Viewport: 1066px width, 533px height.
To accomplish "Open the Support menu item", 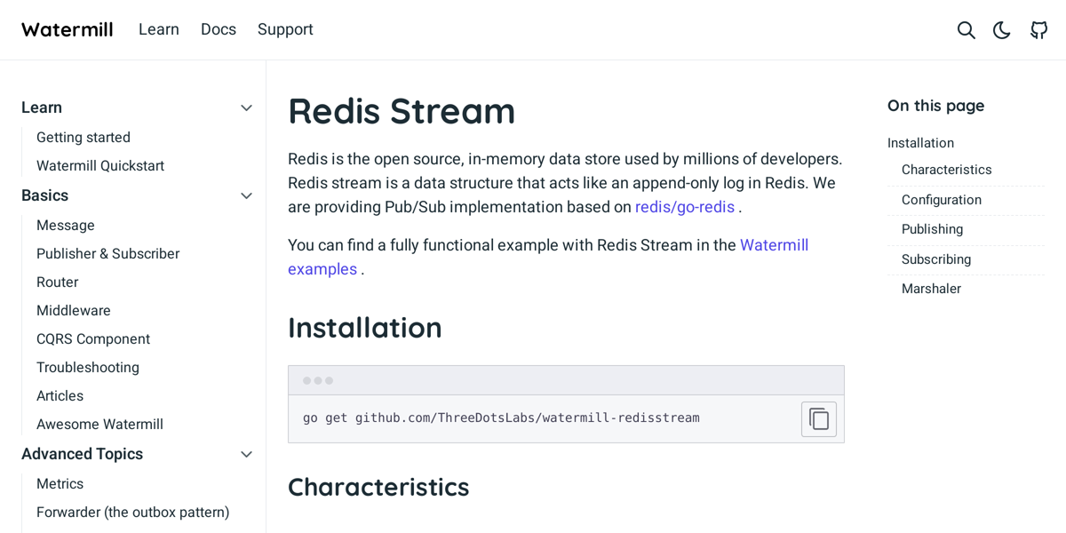I will point(284,29).
